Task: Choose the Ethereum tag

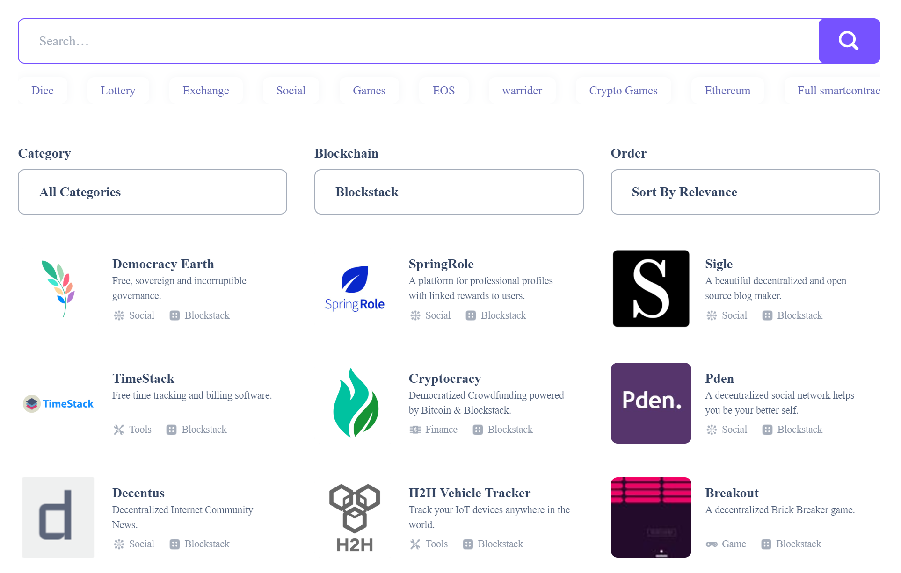Action: click(727, 91)
